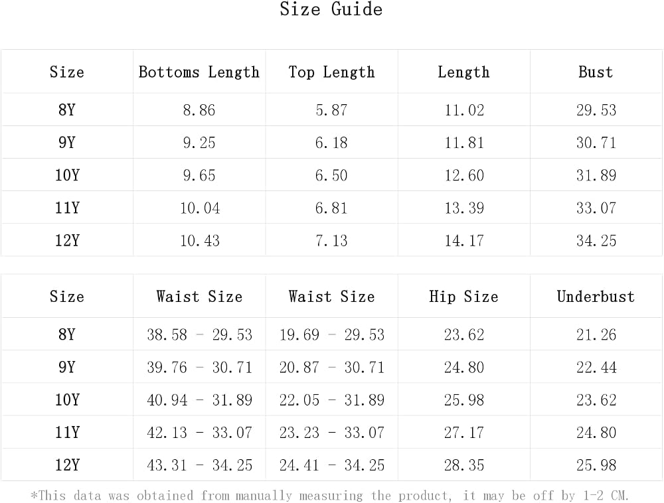Click the 7.13 top length value
Image resolution: width=664 pixels, height=503 pixels.
(331, 241)
